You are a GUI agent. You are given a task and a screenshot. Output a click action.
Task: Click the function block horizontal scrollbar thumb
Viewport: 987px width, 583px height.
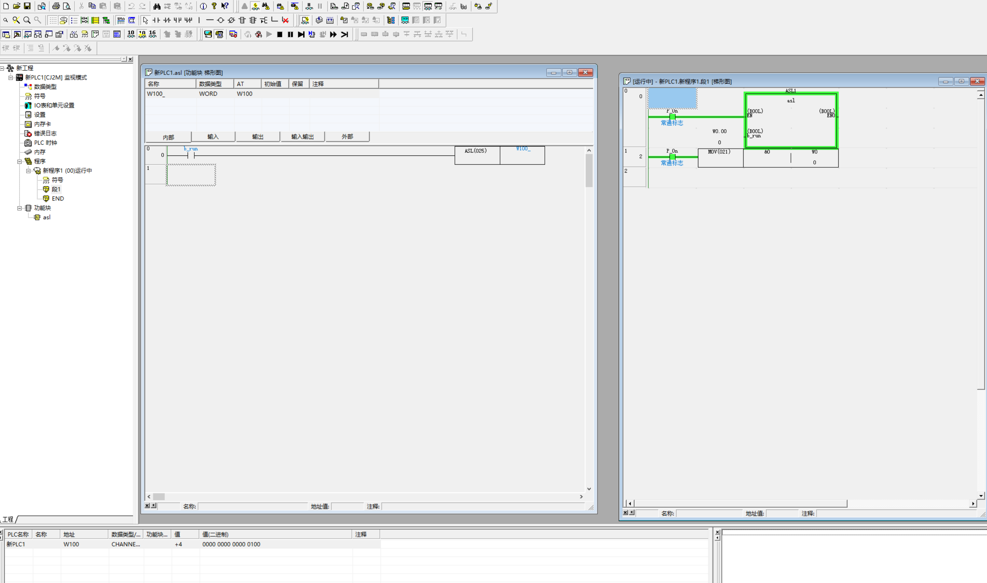[x=159, y=497]
